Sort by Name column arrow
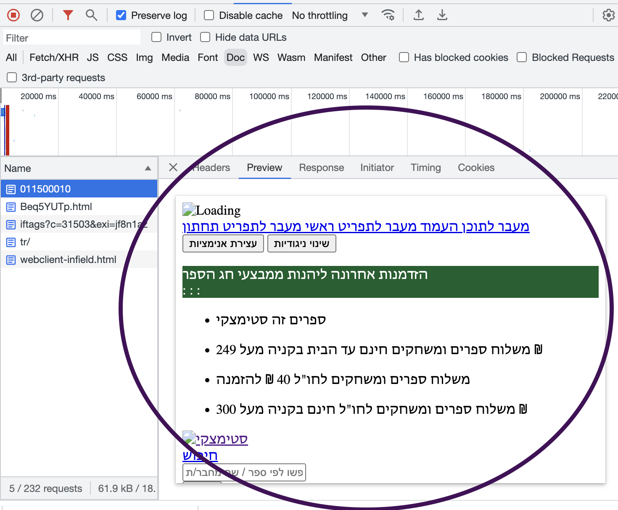 148,168
